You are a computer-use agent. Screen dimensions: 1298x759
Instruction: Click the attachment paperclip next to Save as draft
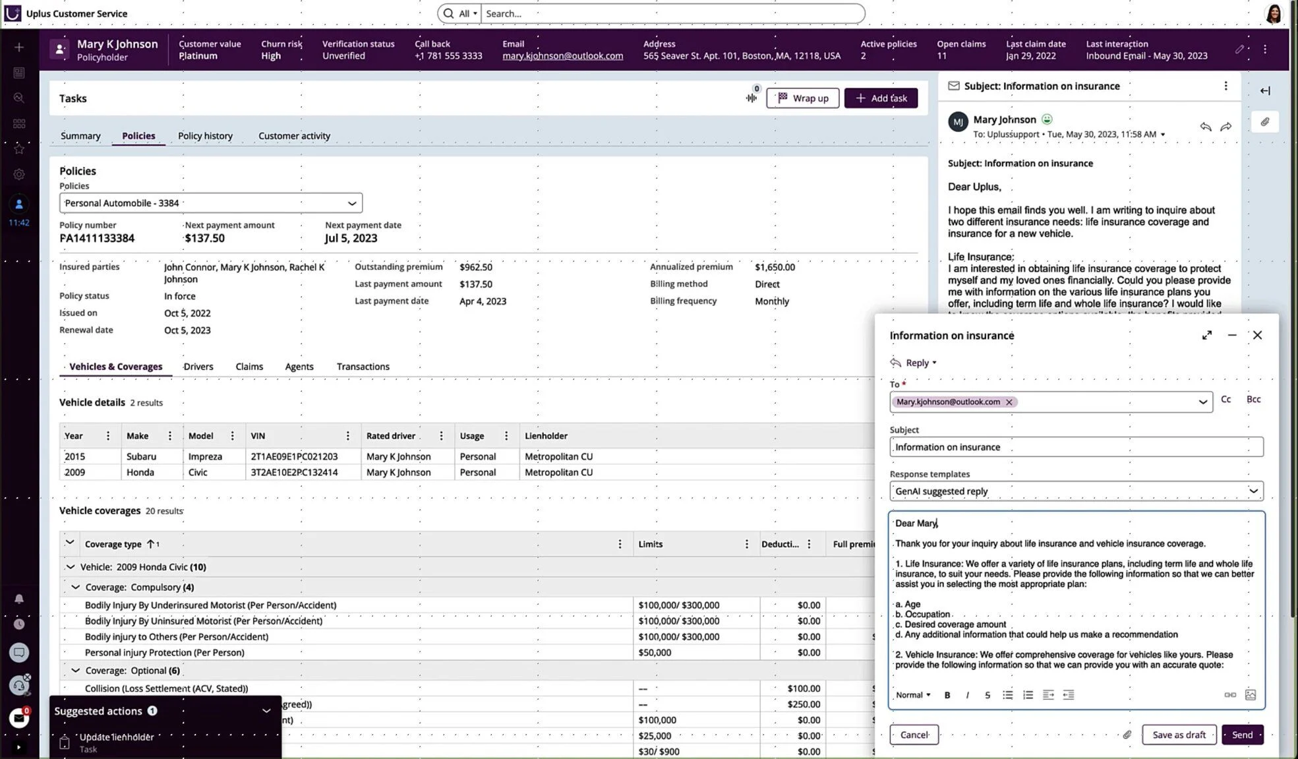pos(1127,735)
